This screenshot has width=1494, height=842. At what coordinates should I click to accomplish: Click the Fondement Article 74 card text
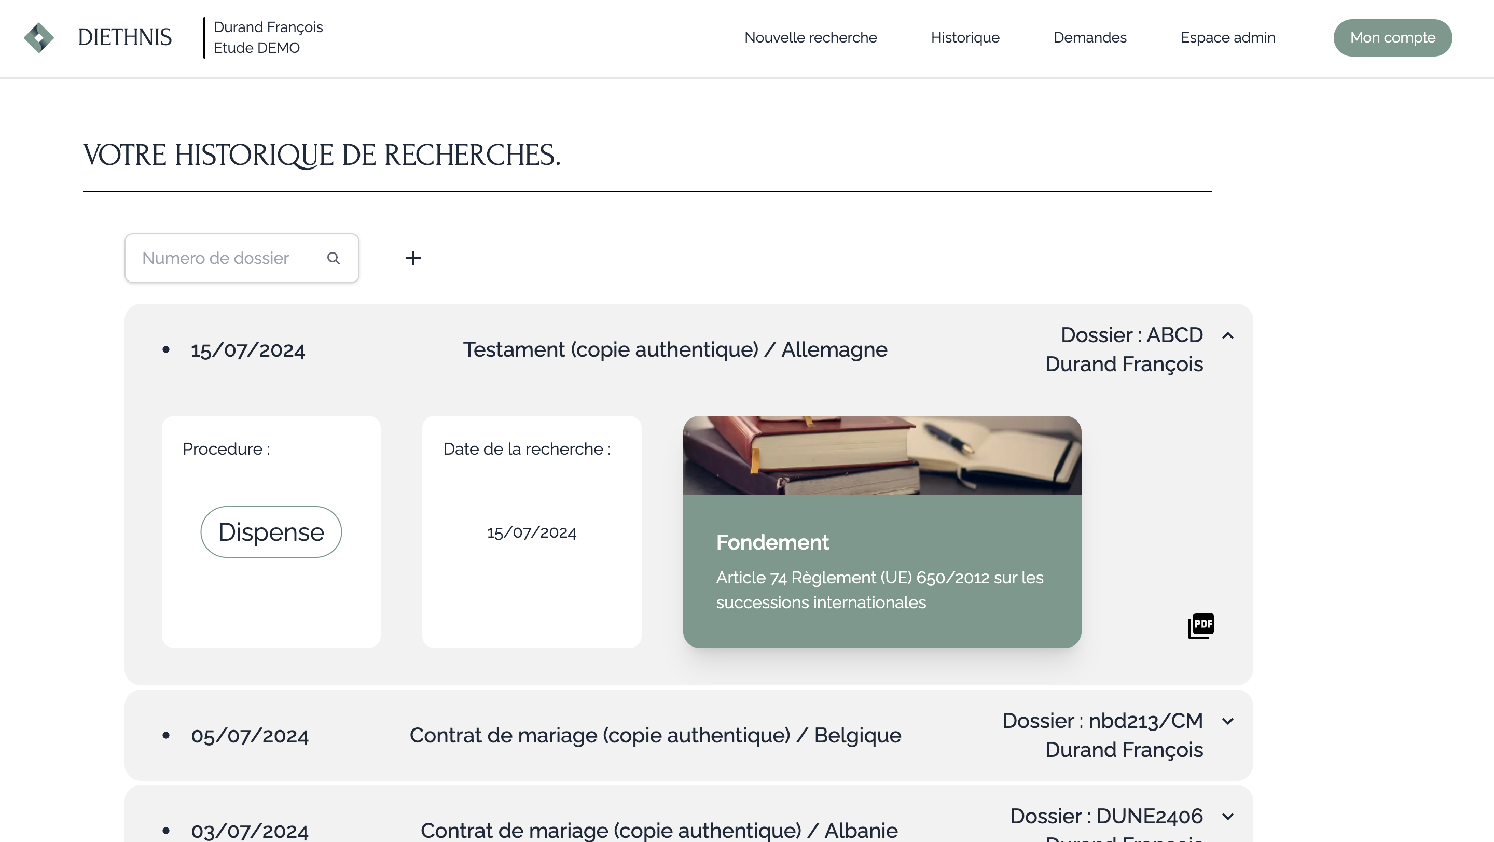(879, 590)
